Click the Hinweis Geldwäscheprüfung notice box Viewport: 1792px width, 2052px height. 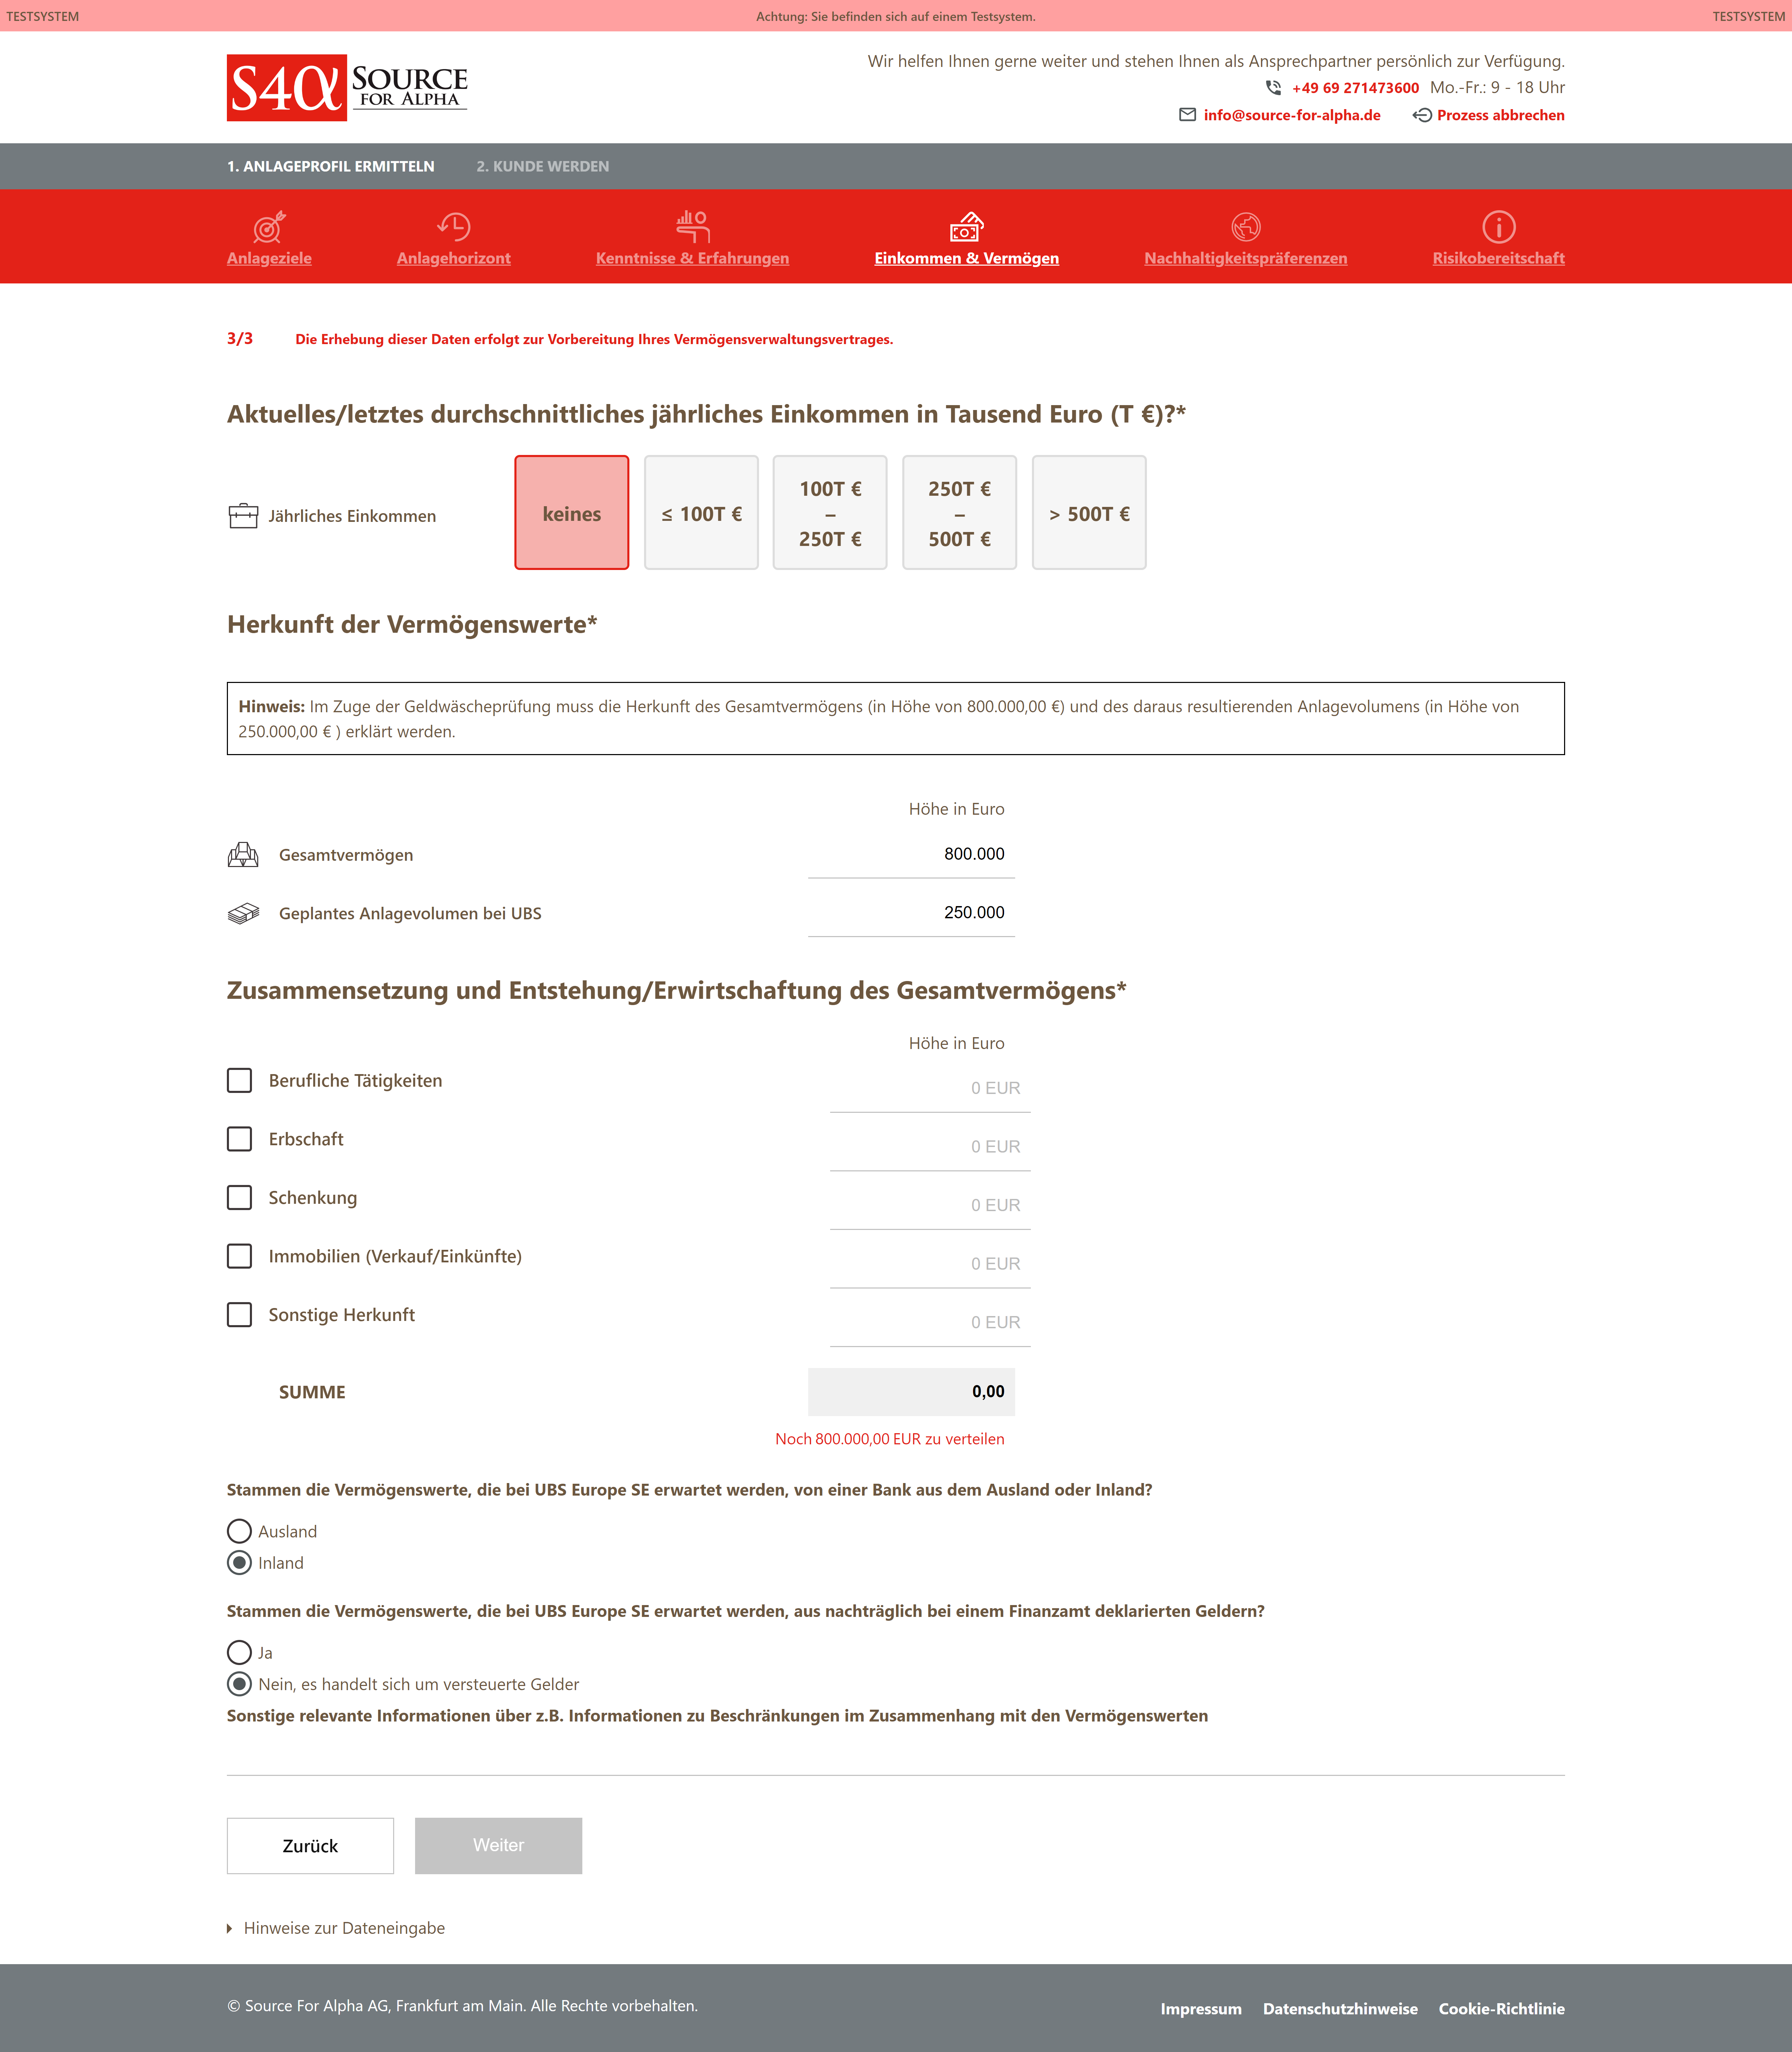click(x=896, y=719)
